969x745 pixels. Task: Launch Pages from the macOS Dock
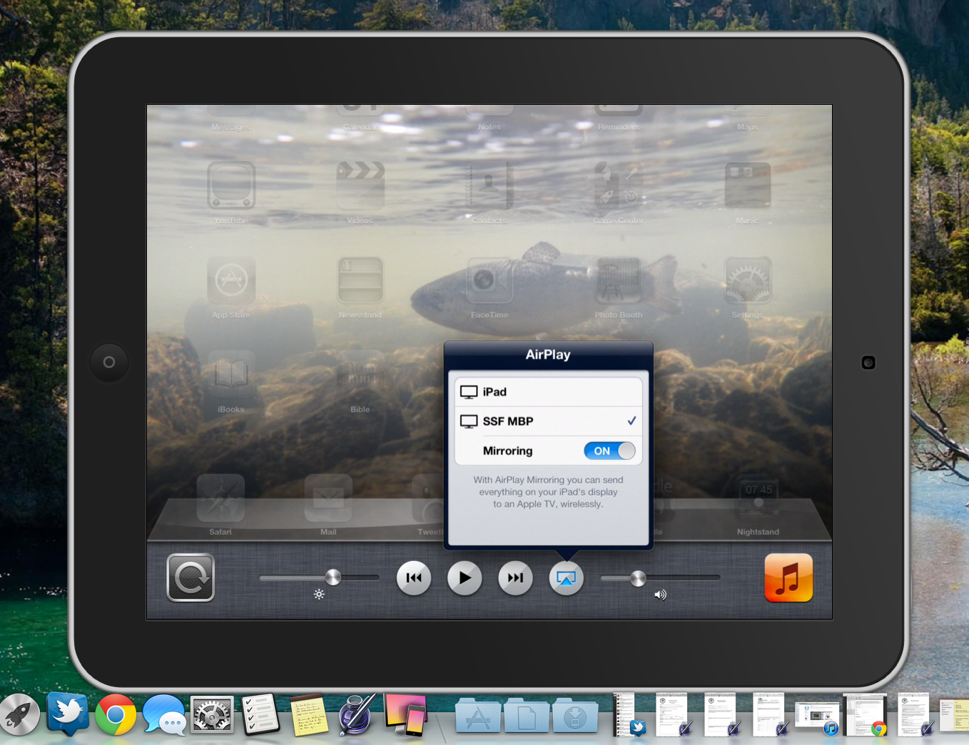(357, 714)
